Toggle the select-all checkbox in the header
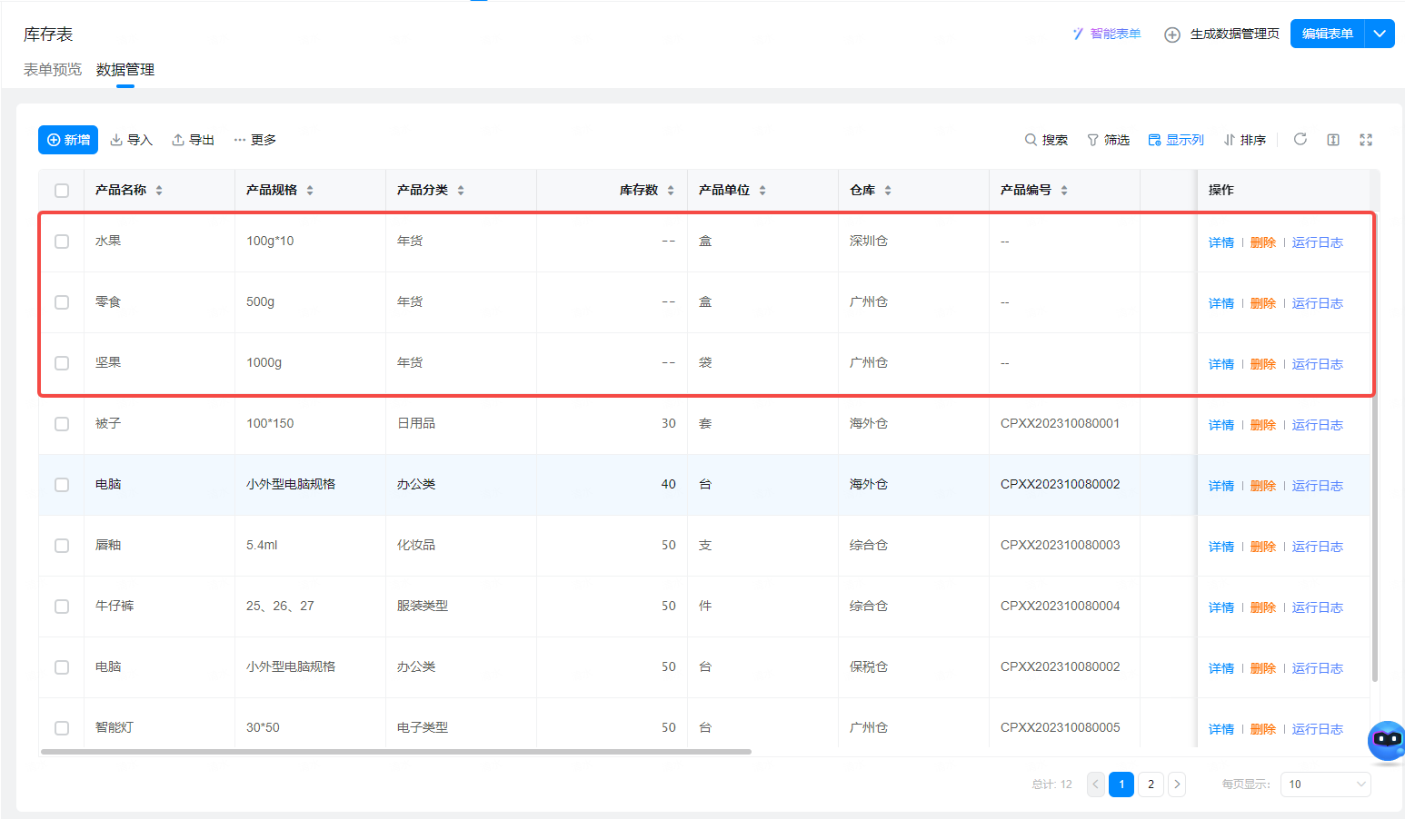 (62, 191)
